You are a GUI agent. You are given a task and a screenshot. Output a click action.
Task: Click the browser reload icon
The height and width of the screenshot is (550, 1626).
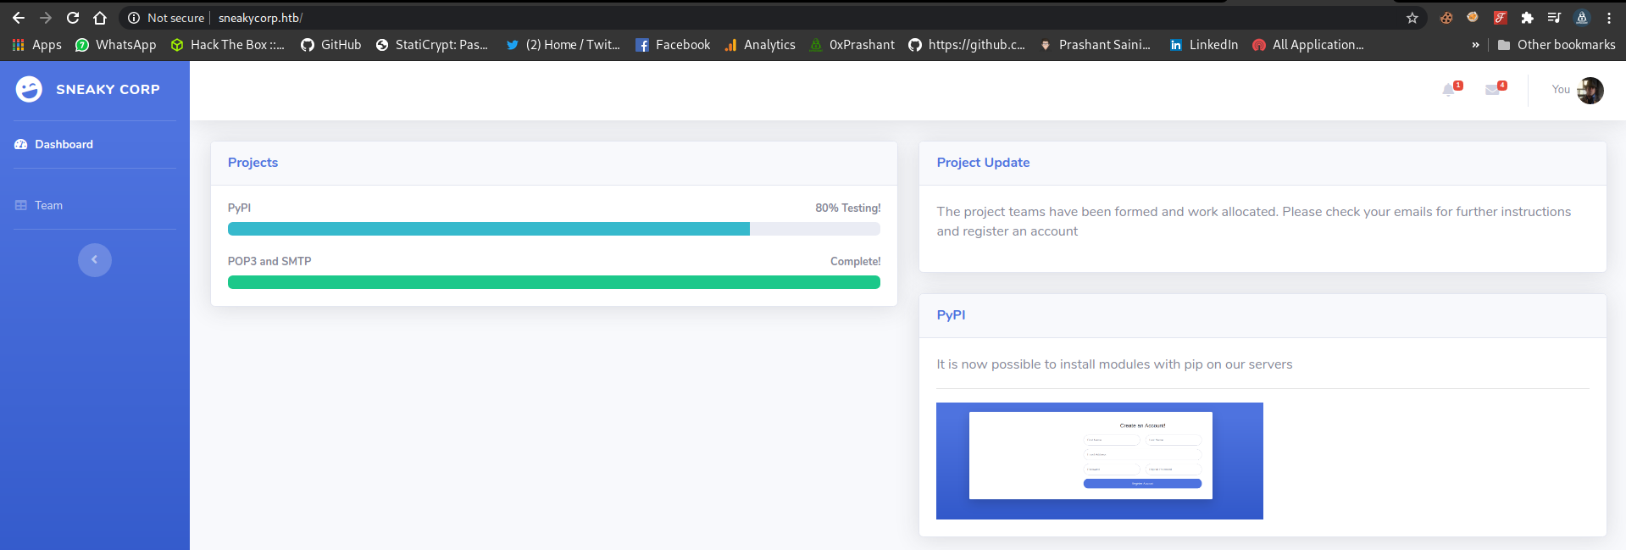tap(73, 18)
